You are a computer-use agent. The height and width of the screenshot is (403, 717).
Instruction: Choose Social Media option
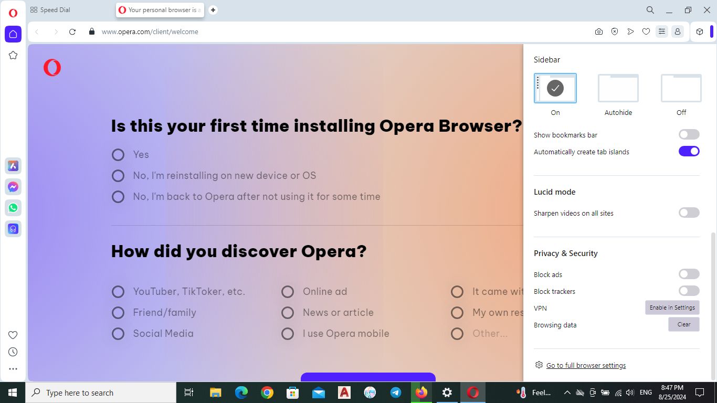click(x=118, y=334)
